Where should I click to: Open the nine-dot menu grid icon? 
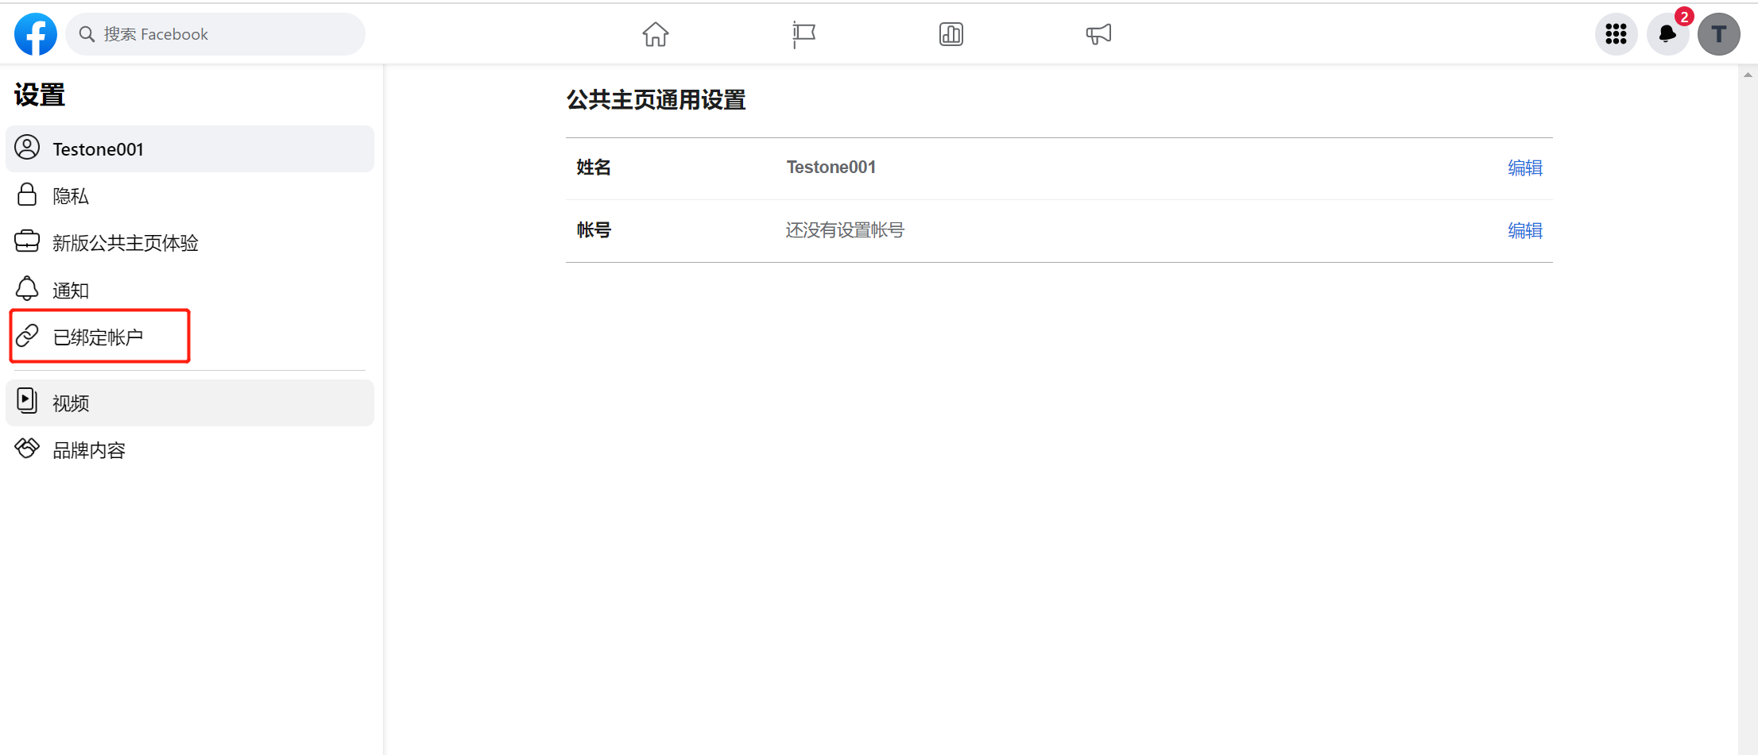1617,34
